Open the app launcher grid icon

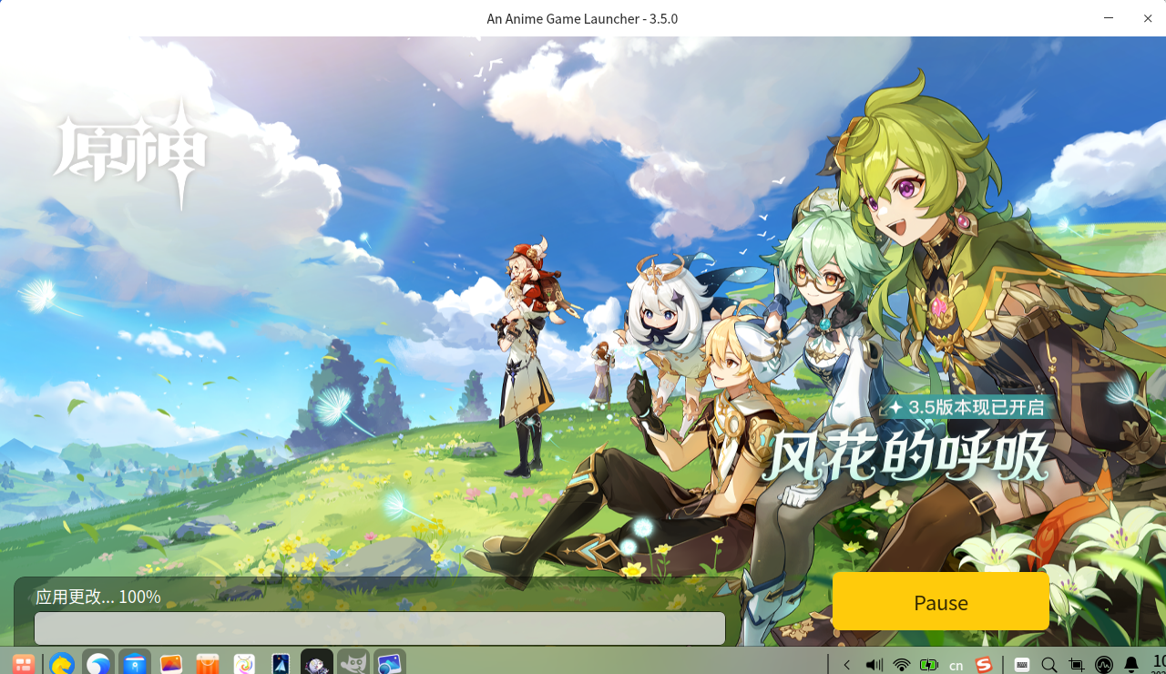pos(22,664)
